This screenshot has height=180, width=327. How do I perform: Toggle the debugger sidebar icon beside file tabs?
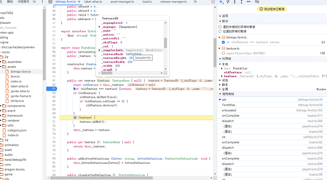(213, 2)
